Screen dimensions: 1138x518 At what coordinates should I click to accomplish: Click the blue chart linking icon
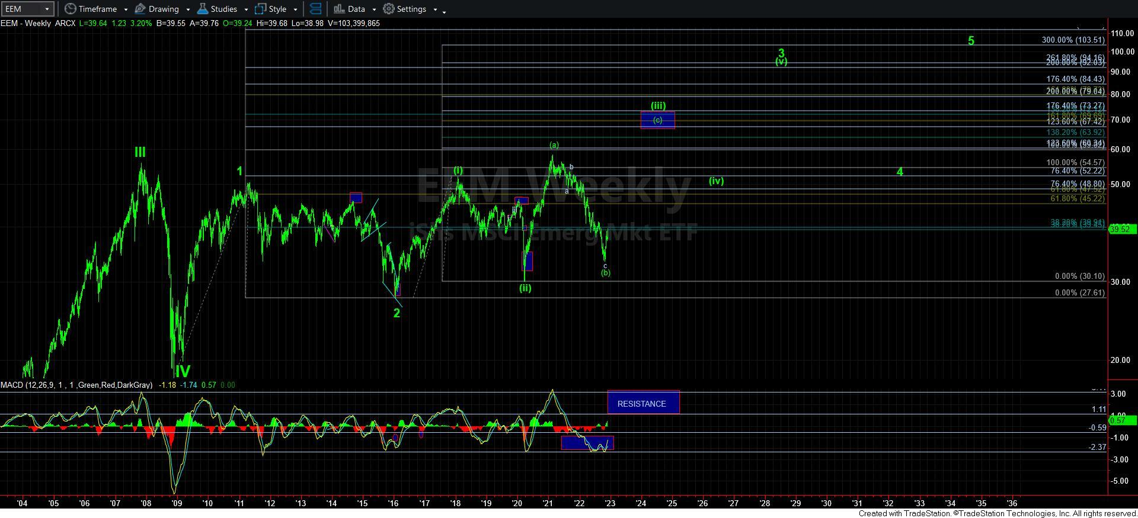coord(316,9)
